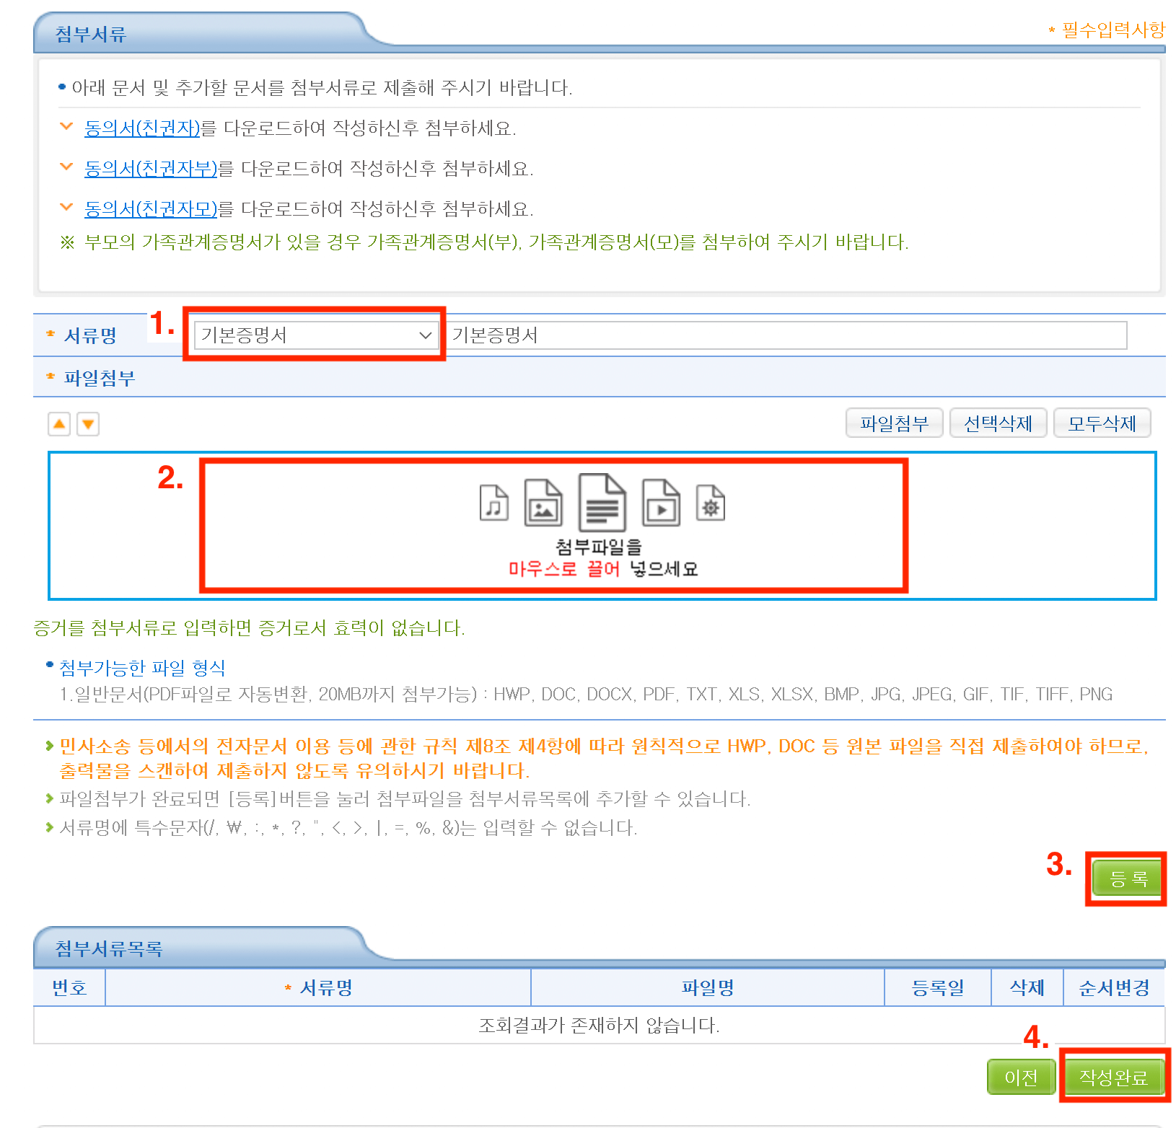
Task: Click the 번호 column header
Action: [69, 987]
